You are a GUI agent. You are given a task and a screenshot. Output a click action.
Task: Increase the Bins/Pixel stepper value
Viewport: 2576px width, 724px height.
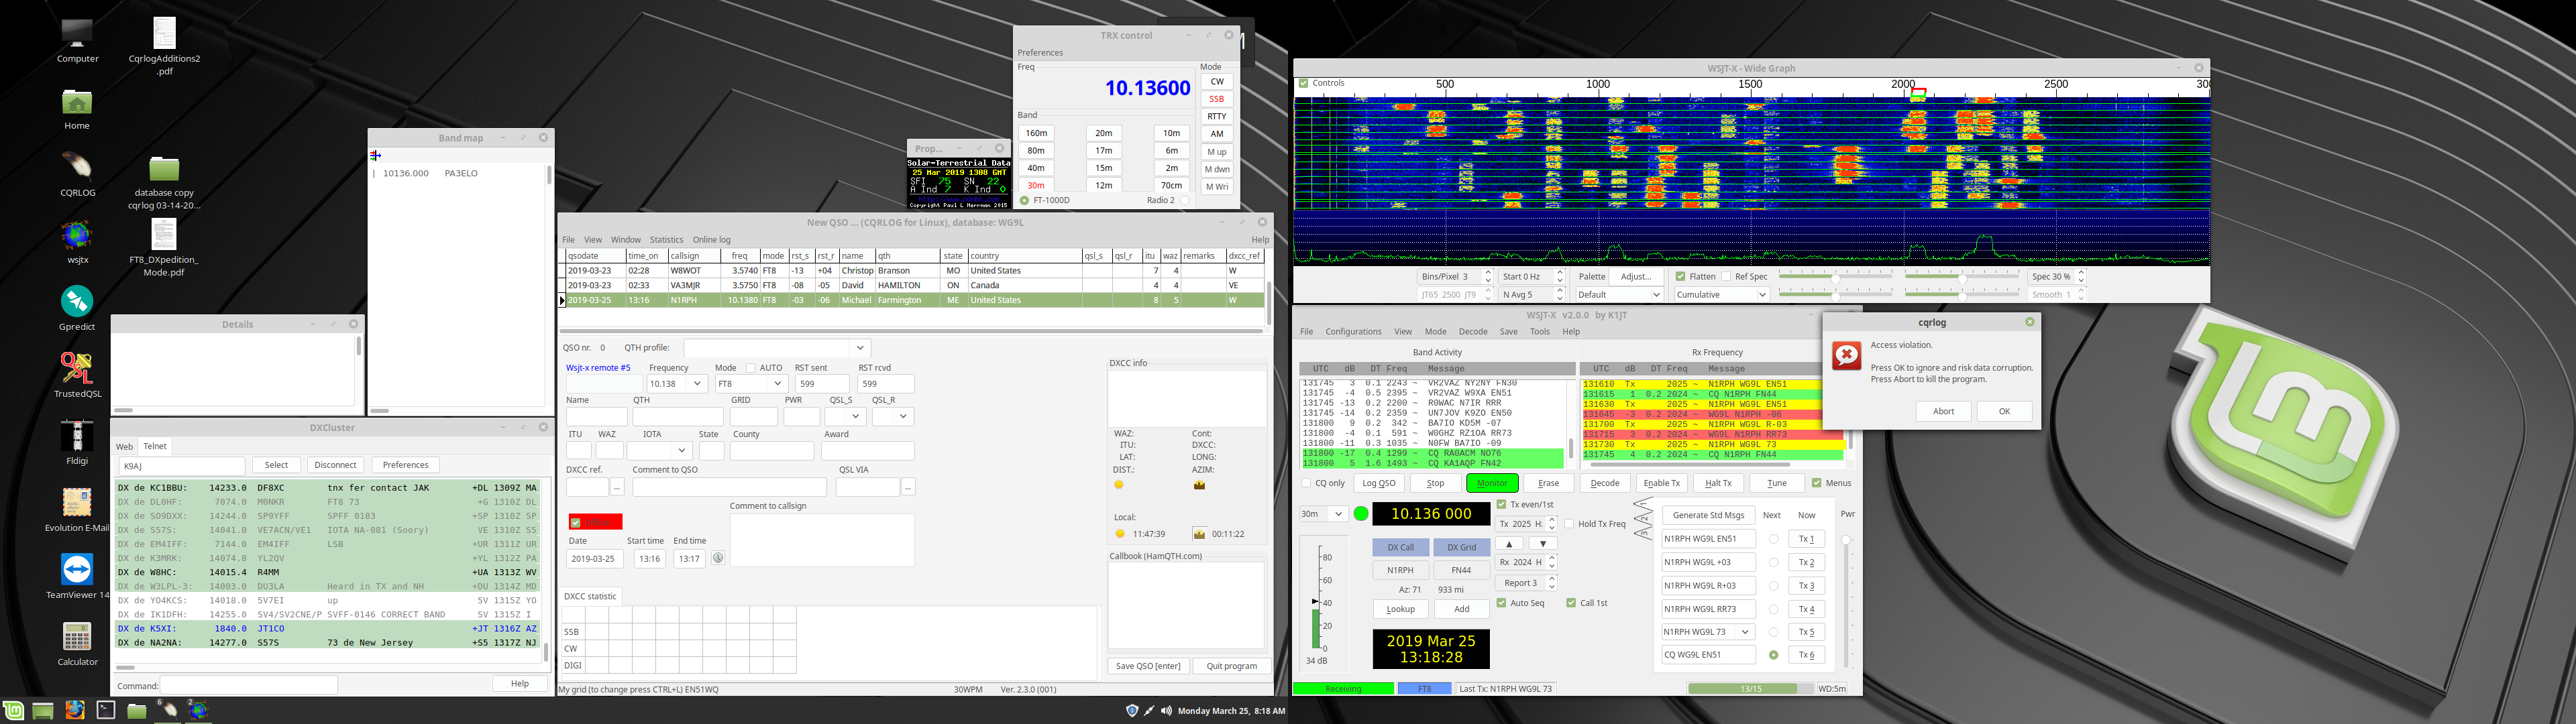click(1488, 273)
